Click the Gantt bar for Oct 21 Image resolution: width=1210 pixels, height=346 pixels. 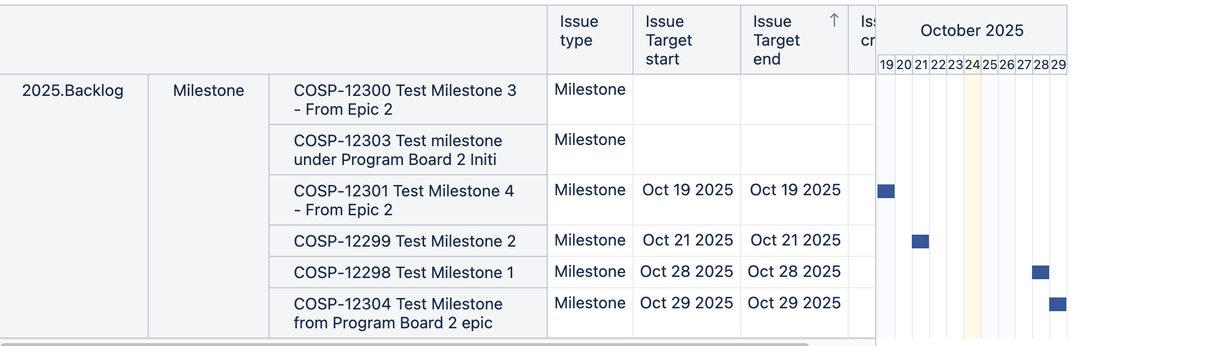(920, 242)
